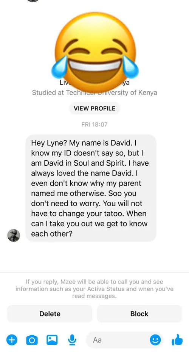Open the emoji picker smiley icon
This screenshot has height=356, width=189.
[x=155, y=340]
